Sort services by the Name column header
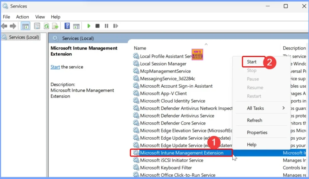 (x=140, y=48)
